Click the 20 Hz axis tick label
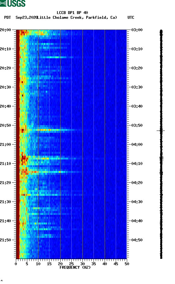The height and width of the screenshot is (284, 175). pos(60,264)
